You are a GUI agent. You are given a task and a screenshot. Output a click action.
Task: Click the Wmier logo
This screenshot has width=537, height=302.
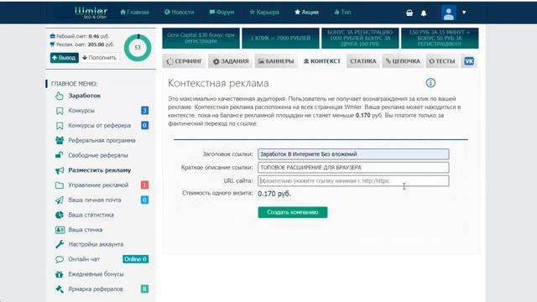(x=91, y=13)
